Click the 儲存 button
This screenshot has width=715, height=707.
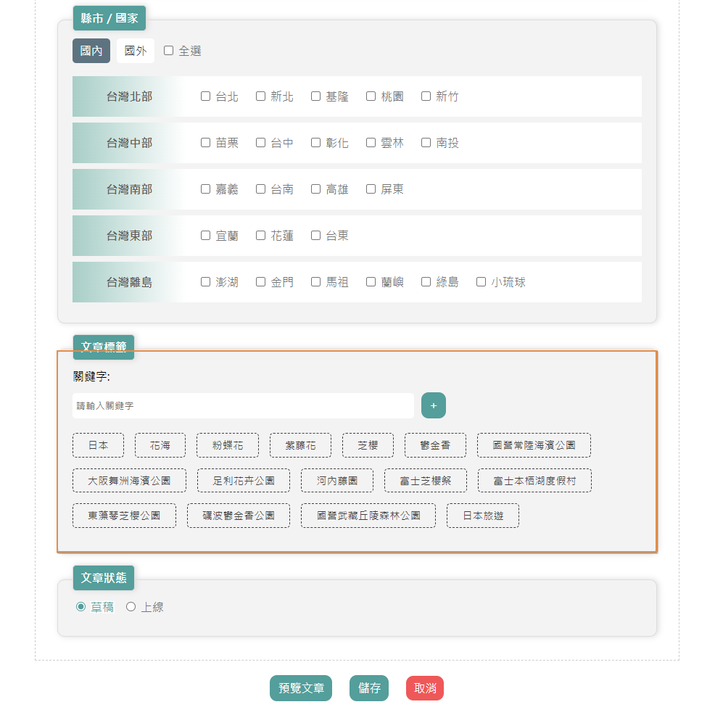tap(369, 688)
